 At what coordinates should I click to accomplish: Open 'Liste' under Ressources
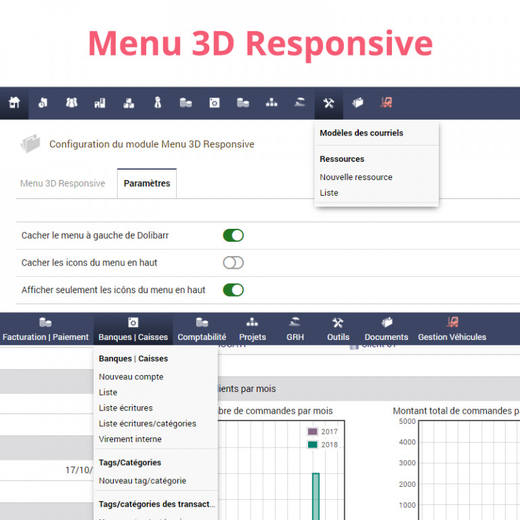pos(329,193)
